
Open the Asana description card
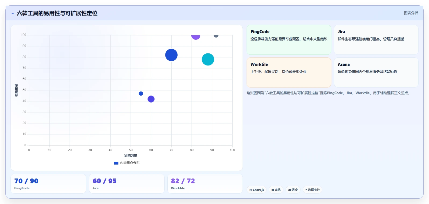376,72
